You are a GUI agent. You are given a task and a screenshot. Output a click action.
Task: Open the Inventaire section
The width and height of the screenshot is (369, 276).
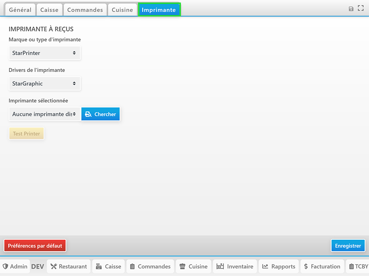(235, 266)
